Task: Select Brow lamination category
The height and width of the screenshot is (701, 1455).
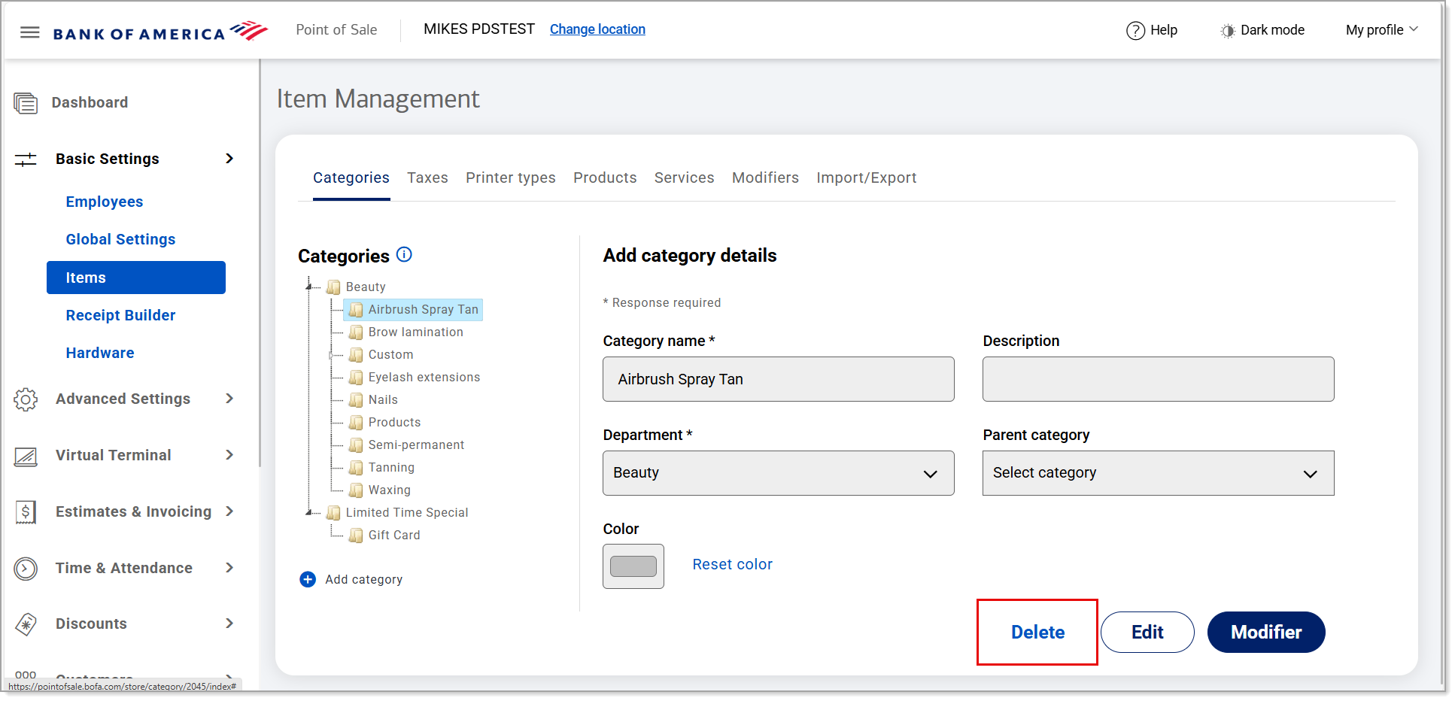Action: click(415, 332)
